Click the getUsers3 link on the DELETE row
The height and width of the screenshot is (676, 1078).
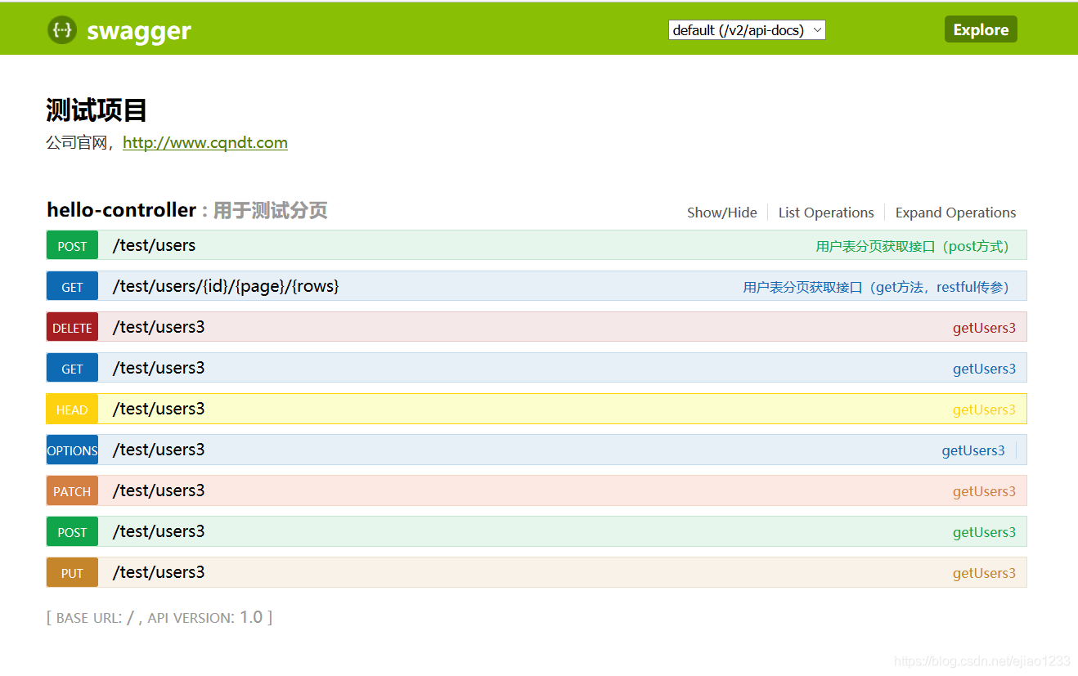pos(984,327)
